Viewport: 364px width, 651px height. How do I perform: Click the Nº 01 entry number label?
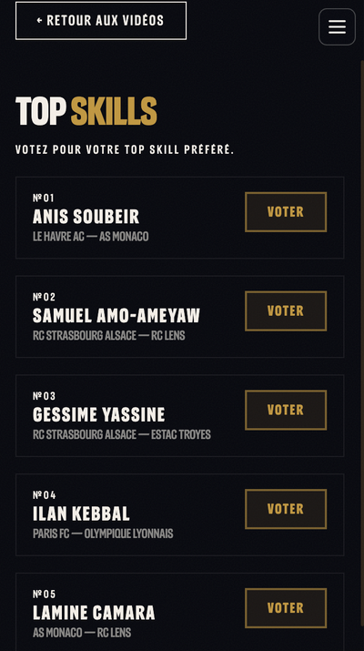[44, 198]
